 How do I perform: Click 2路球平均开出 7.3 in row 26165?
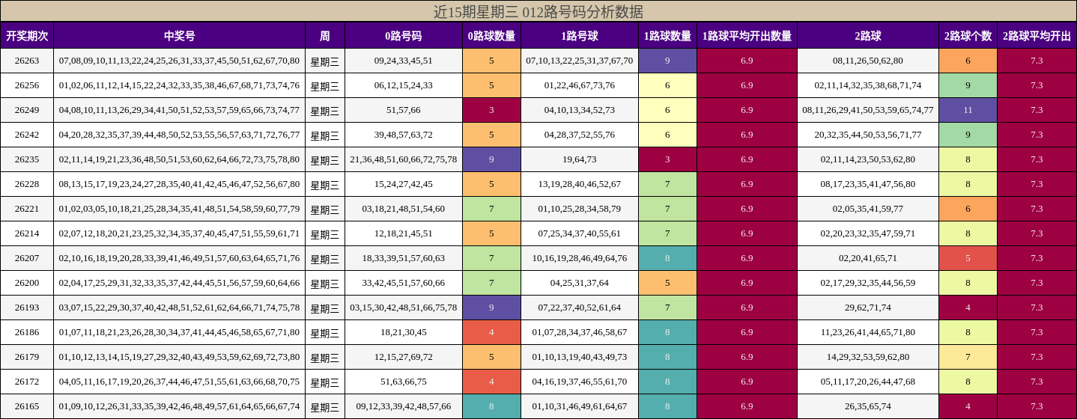click(x=1037, y=406)
